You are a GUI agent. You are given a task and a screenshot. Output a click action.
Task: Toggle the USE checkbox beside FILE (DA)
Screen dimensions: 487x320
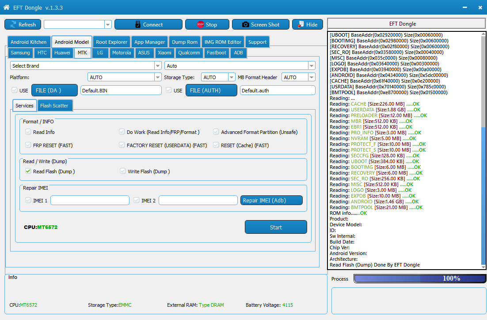click(14, 90)
